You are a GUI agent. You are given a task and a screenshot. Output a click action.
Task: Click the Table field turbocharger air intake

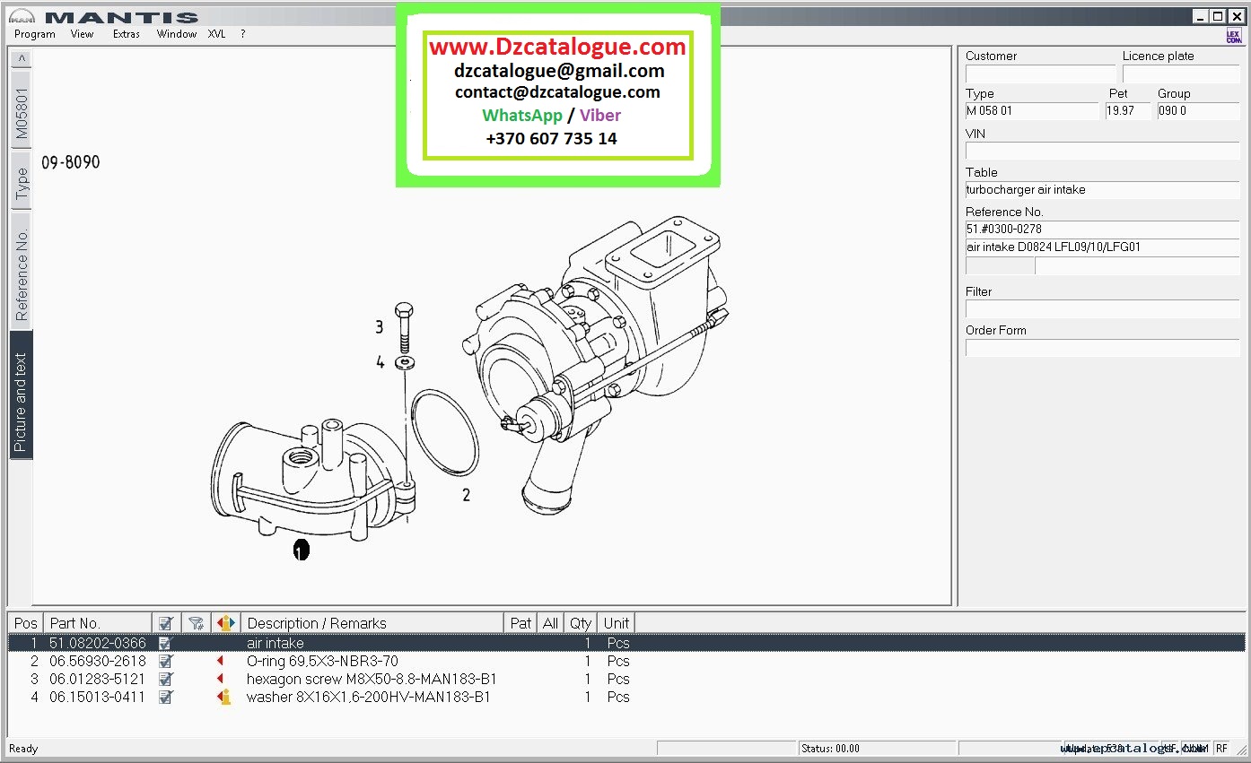[1103, 190]
